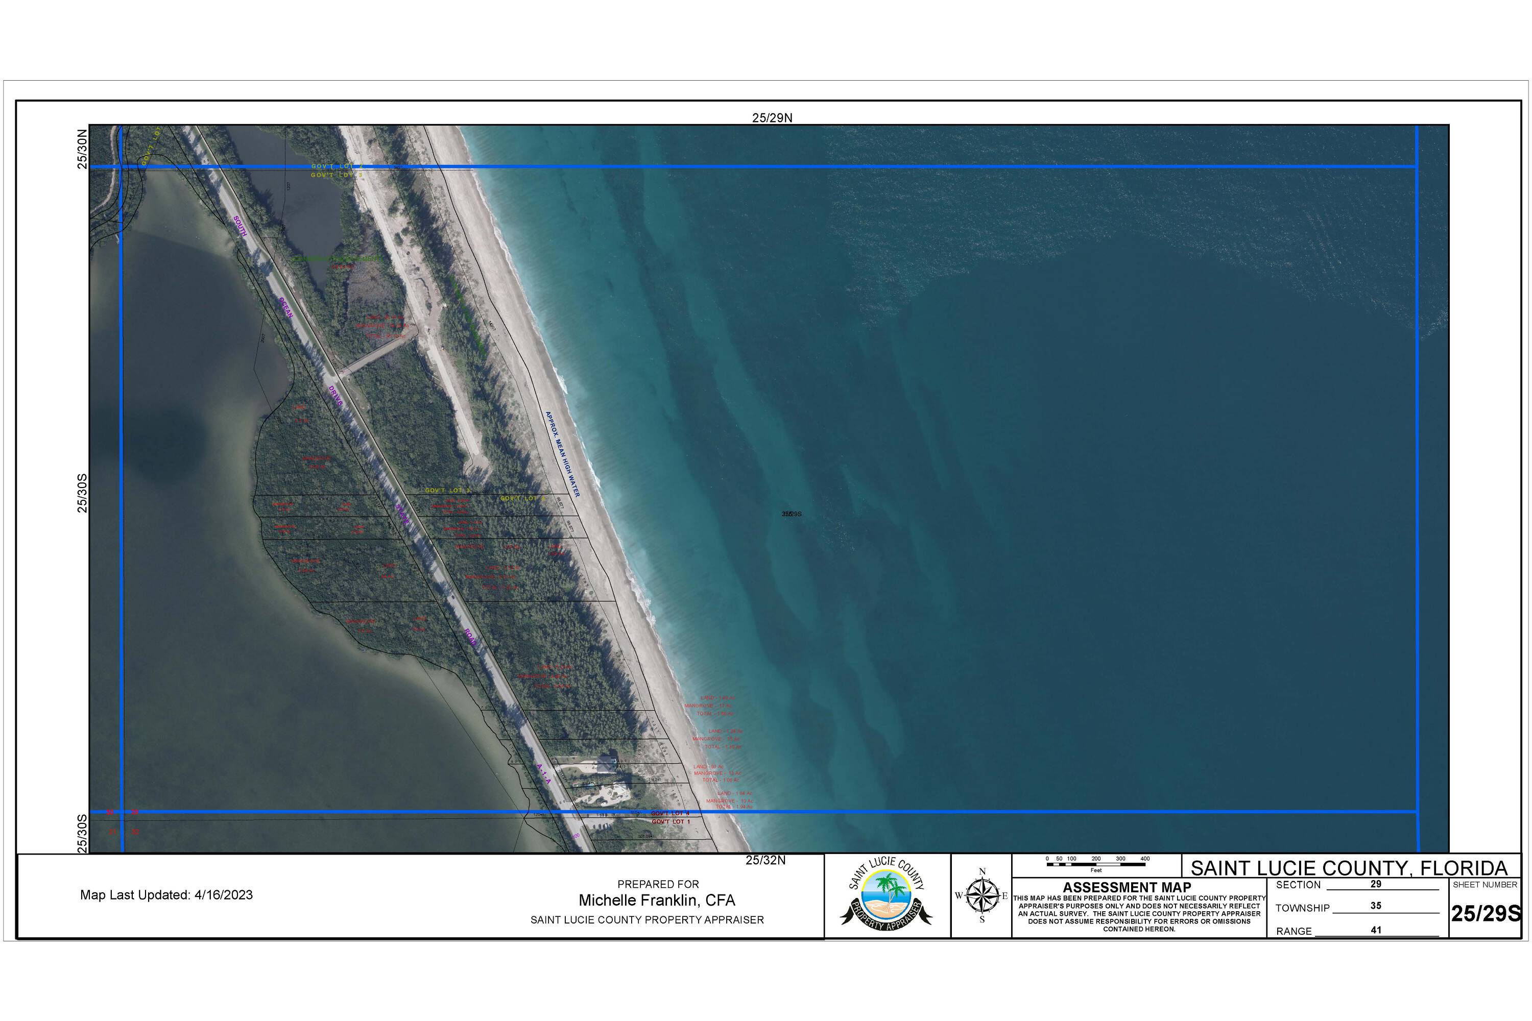Click the 25/32N adjacent sheet label
The width and height of the screenshot is (1532, 1021).
(765, 860)
